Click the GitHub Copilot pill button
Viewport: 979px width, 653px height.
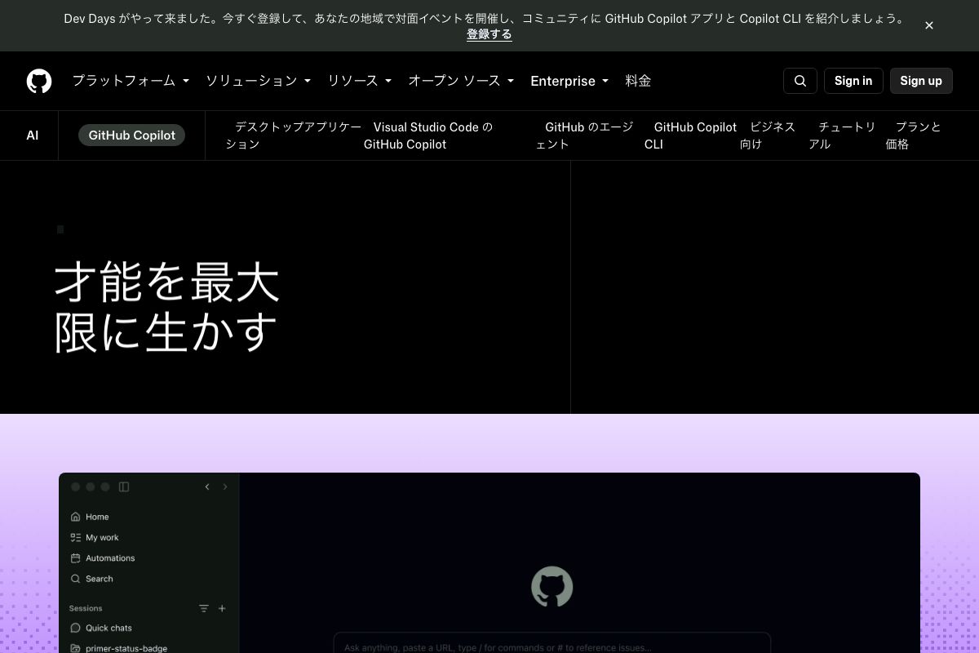tap(132, 135)
